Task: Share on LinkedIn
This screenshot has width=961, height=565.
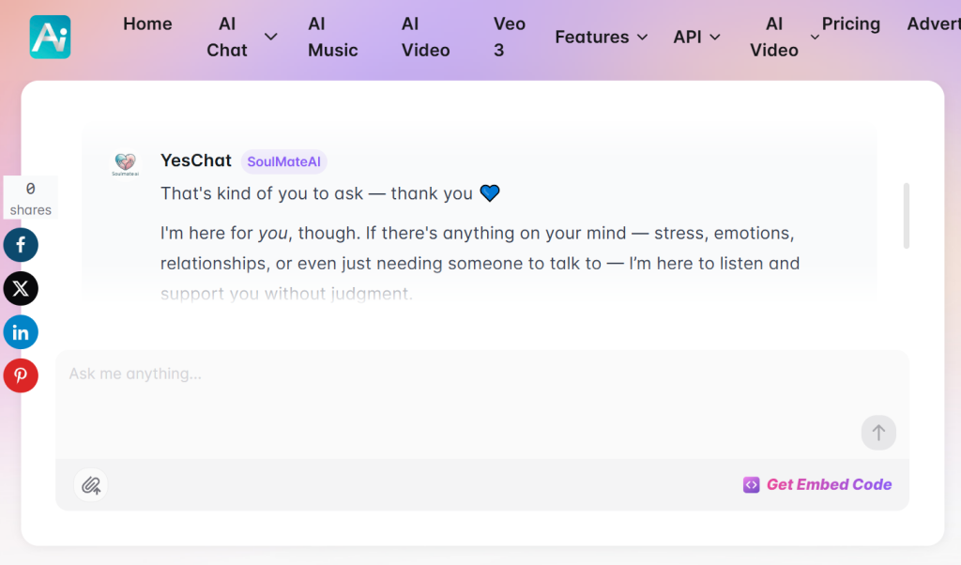Action: 21,332
